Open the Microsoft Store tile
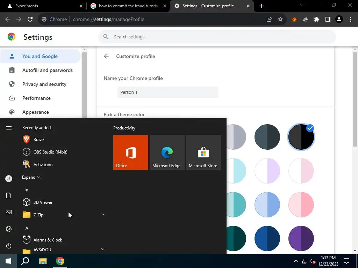The height and width of the screenshot is (268, 358). pyautogui.click(x=203, y=152)
